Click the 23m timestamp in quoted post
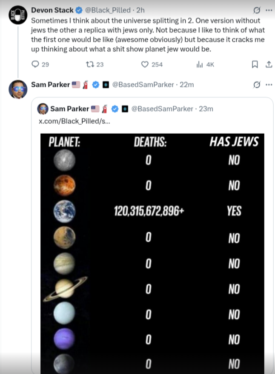Screen dimensions: 275x374 [206, 109]
